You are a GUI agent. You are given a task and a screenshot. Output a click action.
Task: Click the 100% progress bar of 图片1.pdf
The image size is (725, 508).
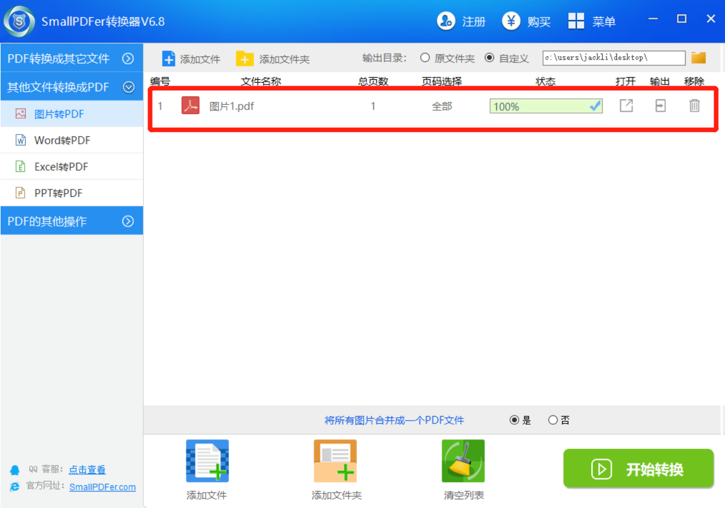[546, 106]
